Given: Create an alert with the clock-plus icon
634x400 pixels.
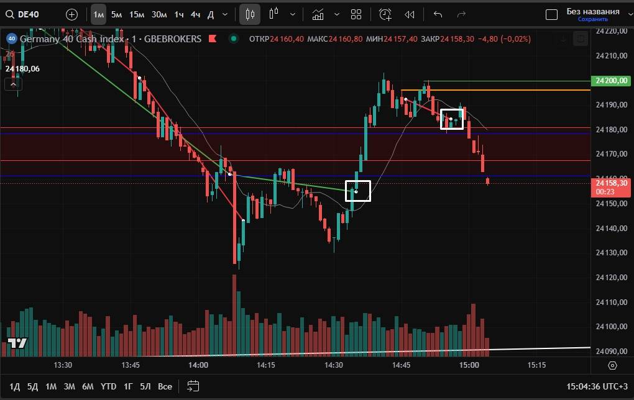Looking at the screenshot, I should click(385, 15).
